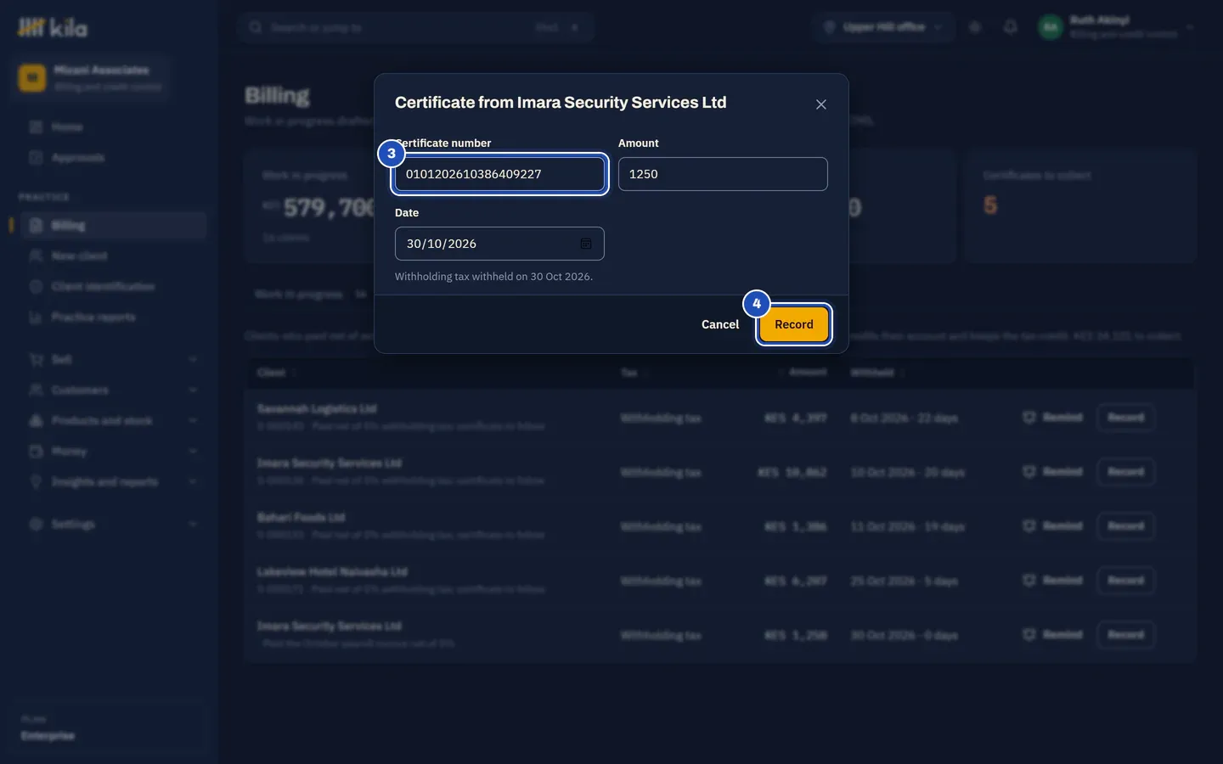Click the dialog title "Certificate from Imara Security Services Ltd"
This screenshot has height=764, width=1223.
[x=561, y=103]
